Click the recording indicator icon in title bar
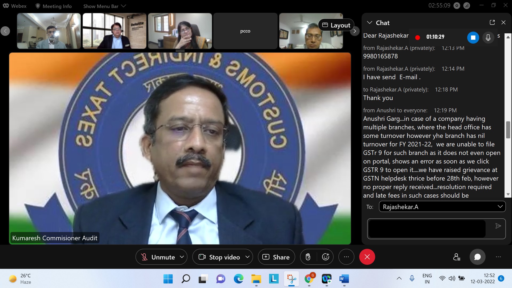Image resolution: width=512 pixels, height=288 pixels. pyautogui.click(x=457, y=6)
